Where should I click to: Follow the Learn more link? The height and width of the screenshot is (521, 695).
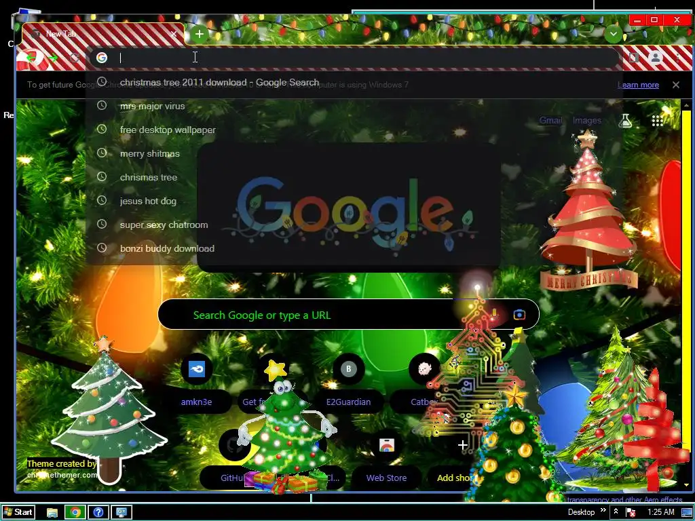tap(638, 85)
